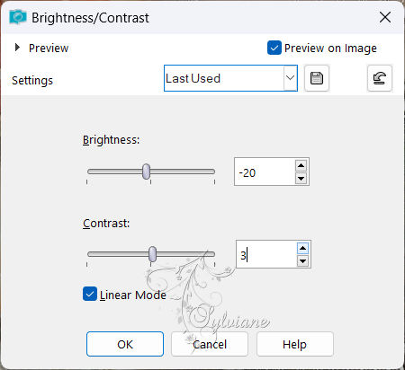Decrease Brightness with the down spinner arrow
The width and height of the screenshot is (405, 370).
(301, 179)
